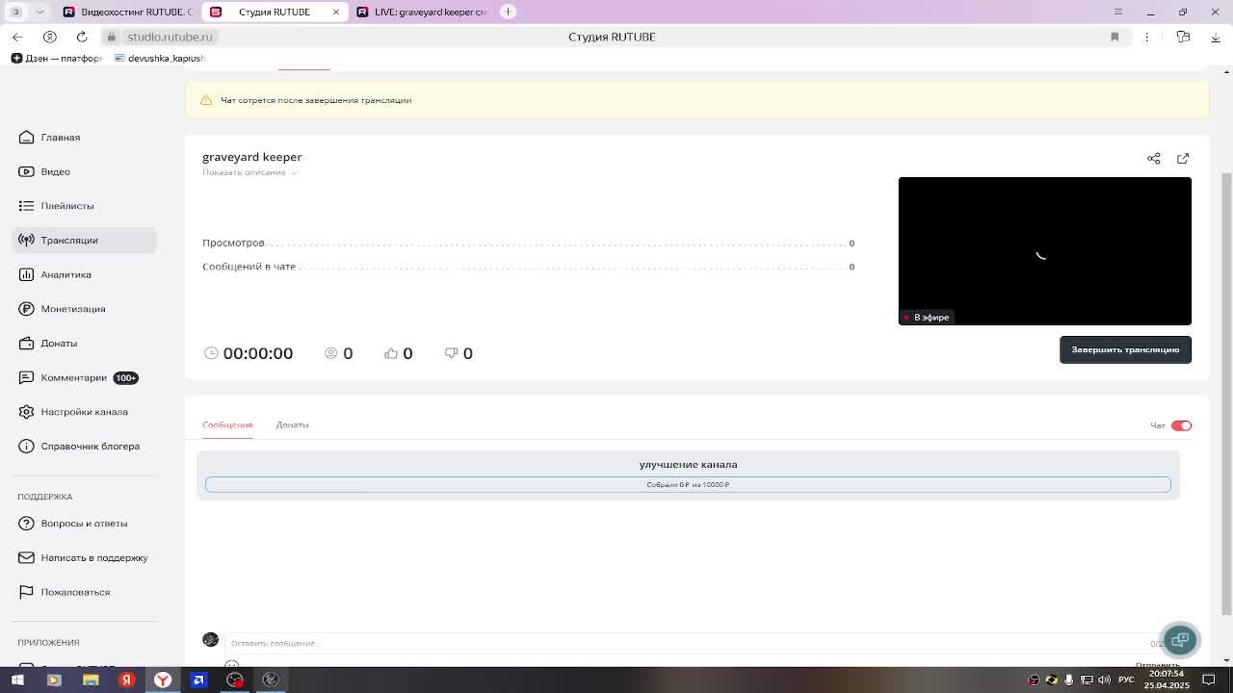
Task: Open the browser three-dot menu
Action: point(1146,37)
